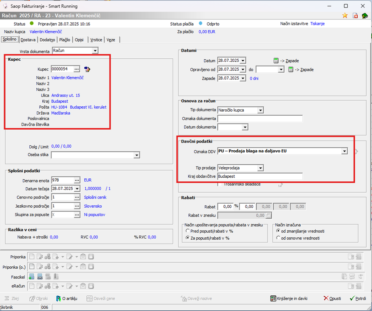Image resolution: width=372 pixels, height=311 pixels.
Task: Expand the Oznaka DDV dropdown
Action: [344, 151]
